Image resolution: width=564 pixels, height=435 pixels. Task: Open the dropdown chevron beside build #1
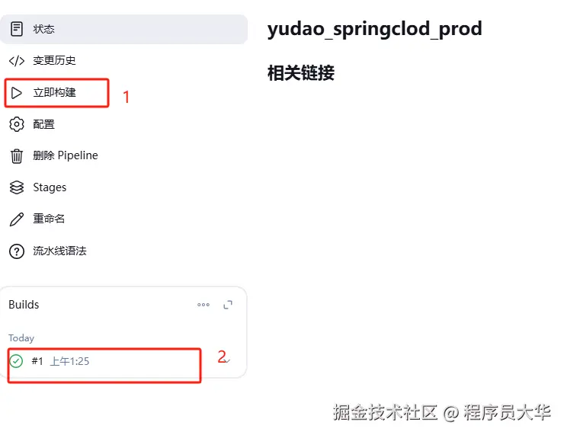point(227,360)
